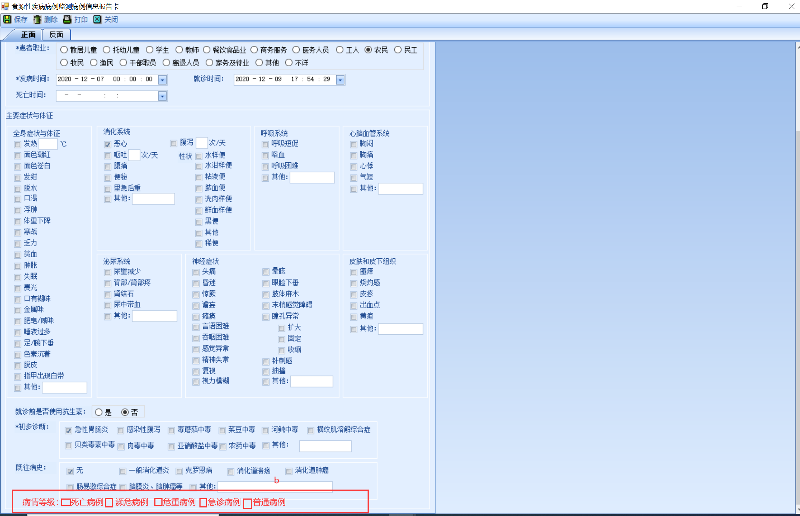
Task: Open the 发病时间 date dropdown
Action: pyautogui.click(x=162, y=80)
